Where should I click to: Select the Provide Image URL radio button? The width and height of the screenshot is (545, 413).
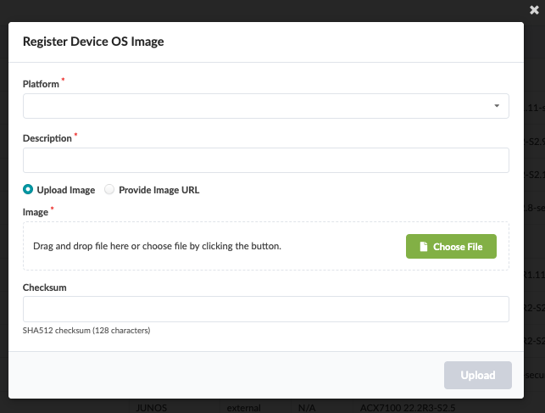[109, 190]
